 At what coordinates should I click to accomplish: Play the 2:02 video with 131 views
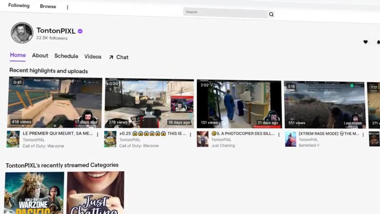pyautogui.click(x=239, y=104)
